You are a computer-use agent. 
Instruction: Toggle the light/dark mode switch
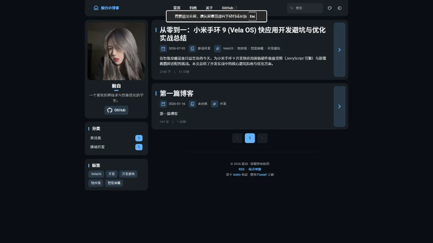[x=340, y=8]
